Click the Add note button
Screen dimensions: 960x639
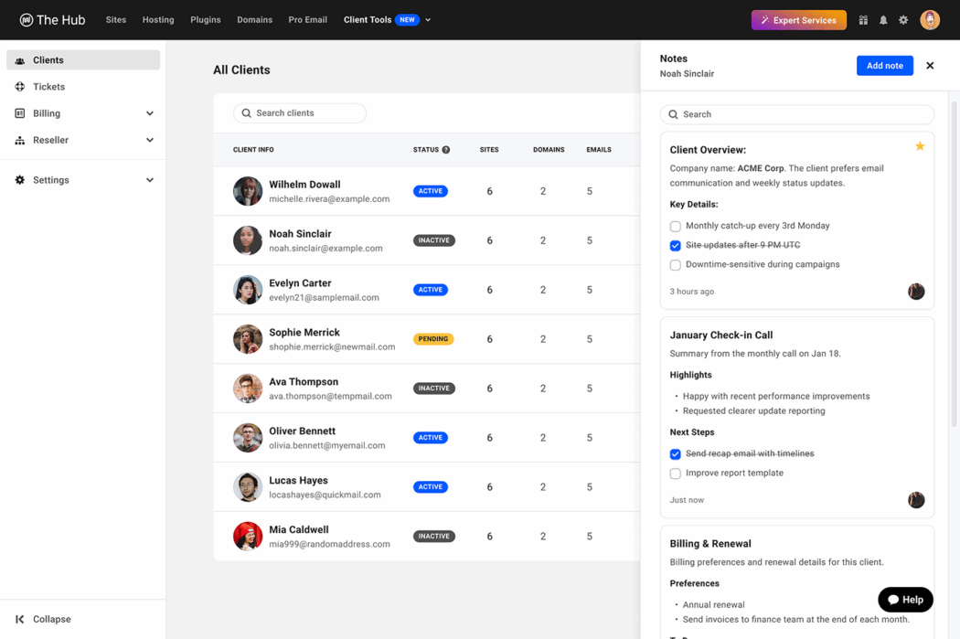[884, 65]
